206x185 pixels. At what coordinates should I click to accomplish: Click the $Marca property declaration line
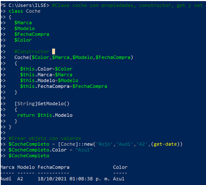(x=23, y=23)
